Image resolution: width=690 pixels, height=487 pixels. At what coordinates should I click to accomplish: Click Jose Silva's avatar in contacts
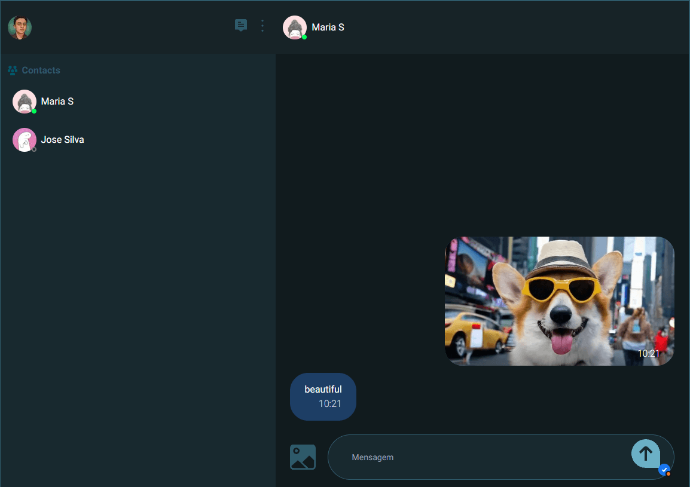coord(25,139)
